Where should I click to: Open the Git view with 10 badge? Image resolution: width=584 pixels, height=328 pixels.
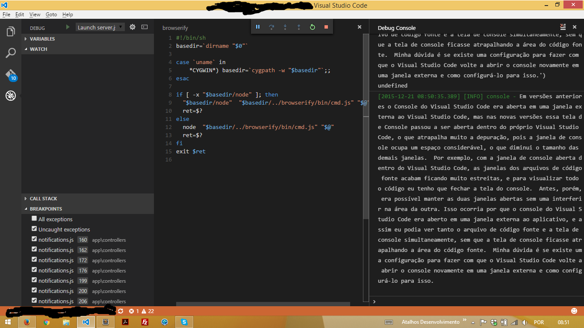point(11,75)
